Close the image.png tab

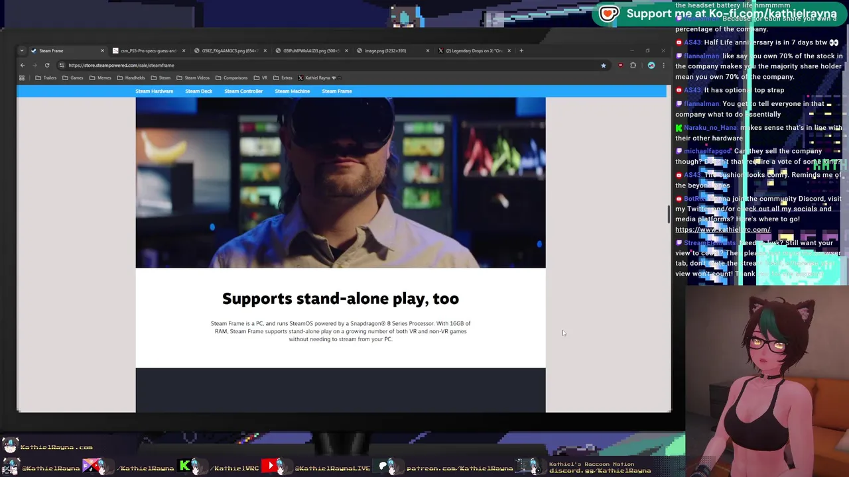[x=427, y=50]
